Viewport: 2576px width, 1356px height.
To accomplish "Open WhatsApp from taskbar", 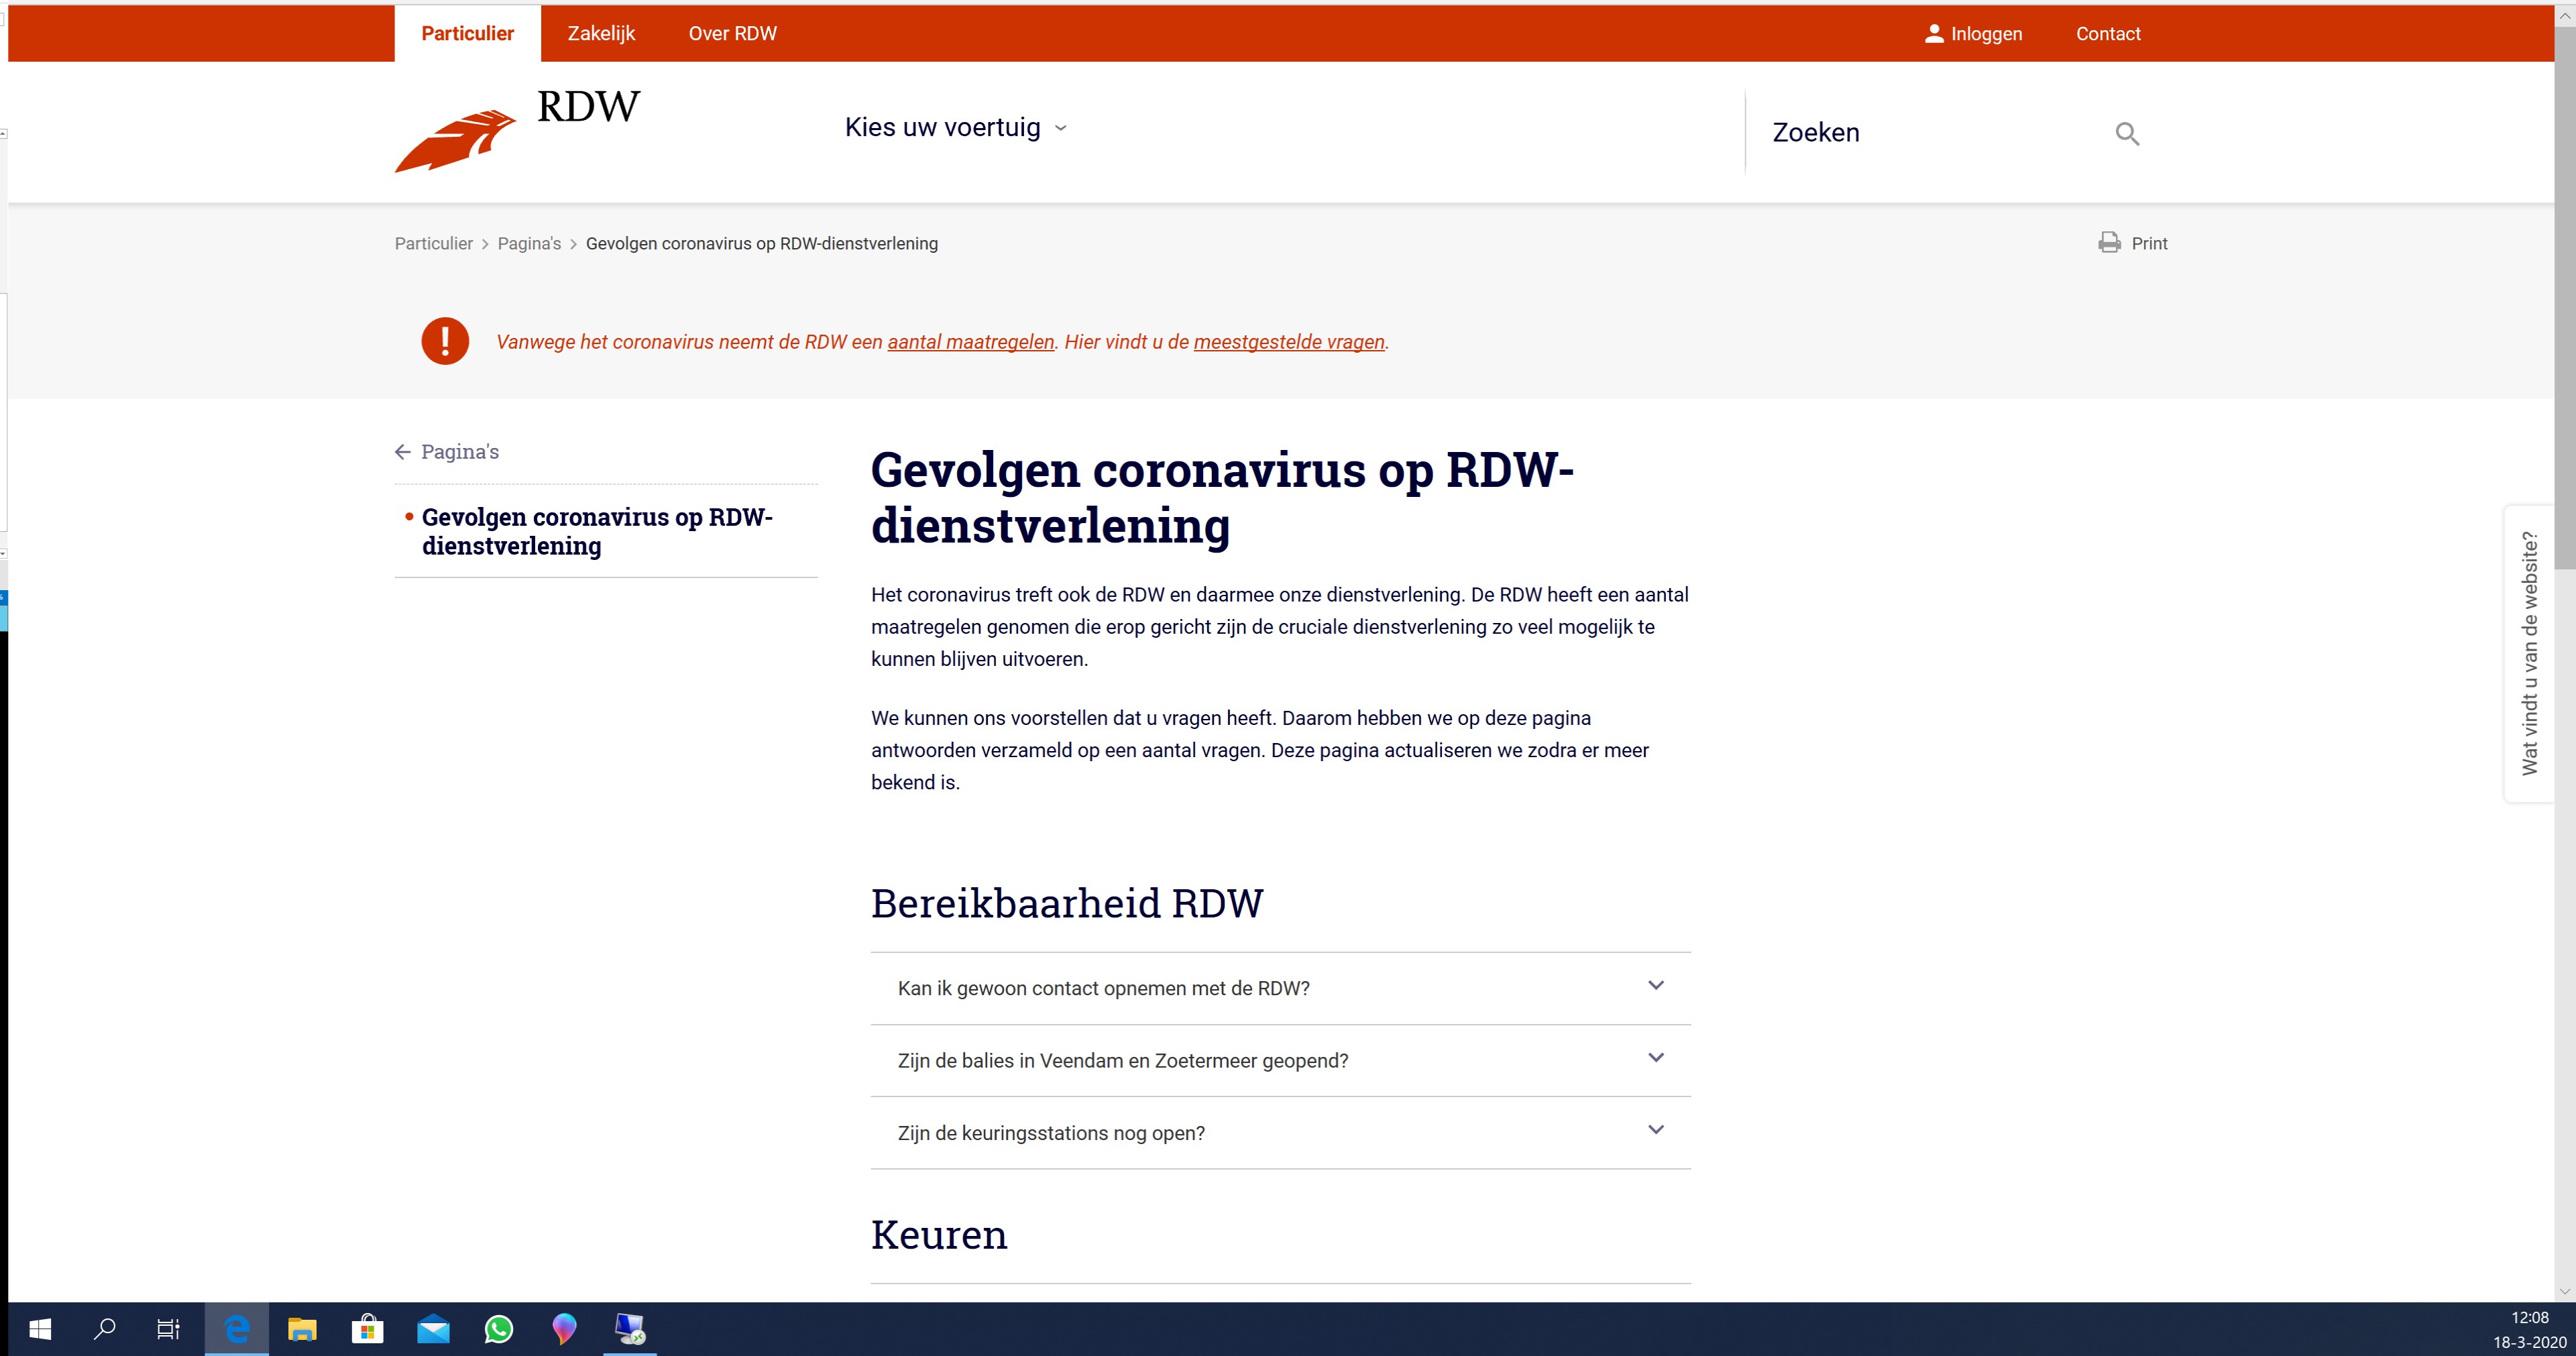I will (x=499, y=1329).
